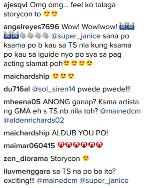Screen dimensions: 148x188
Task: Click the raised-hands emoji after Wow!wow!
Action: pyautogui.click(x=127, y=26)
